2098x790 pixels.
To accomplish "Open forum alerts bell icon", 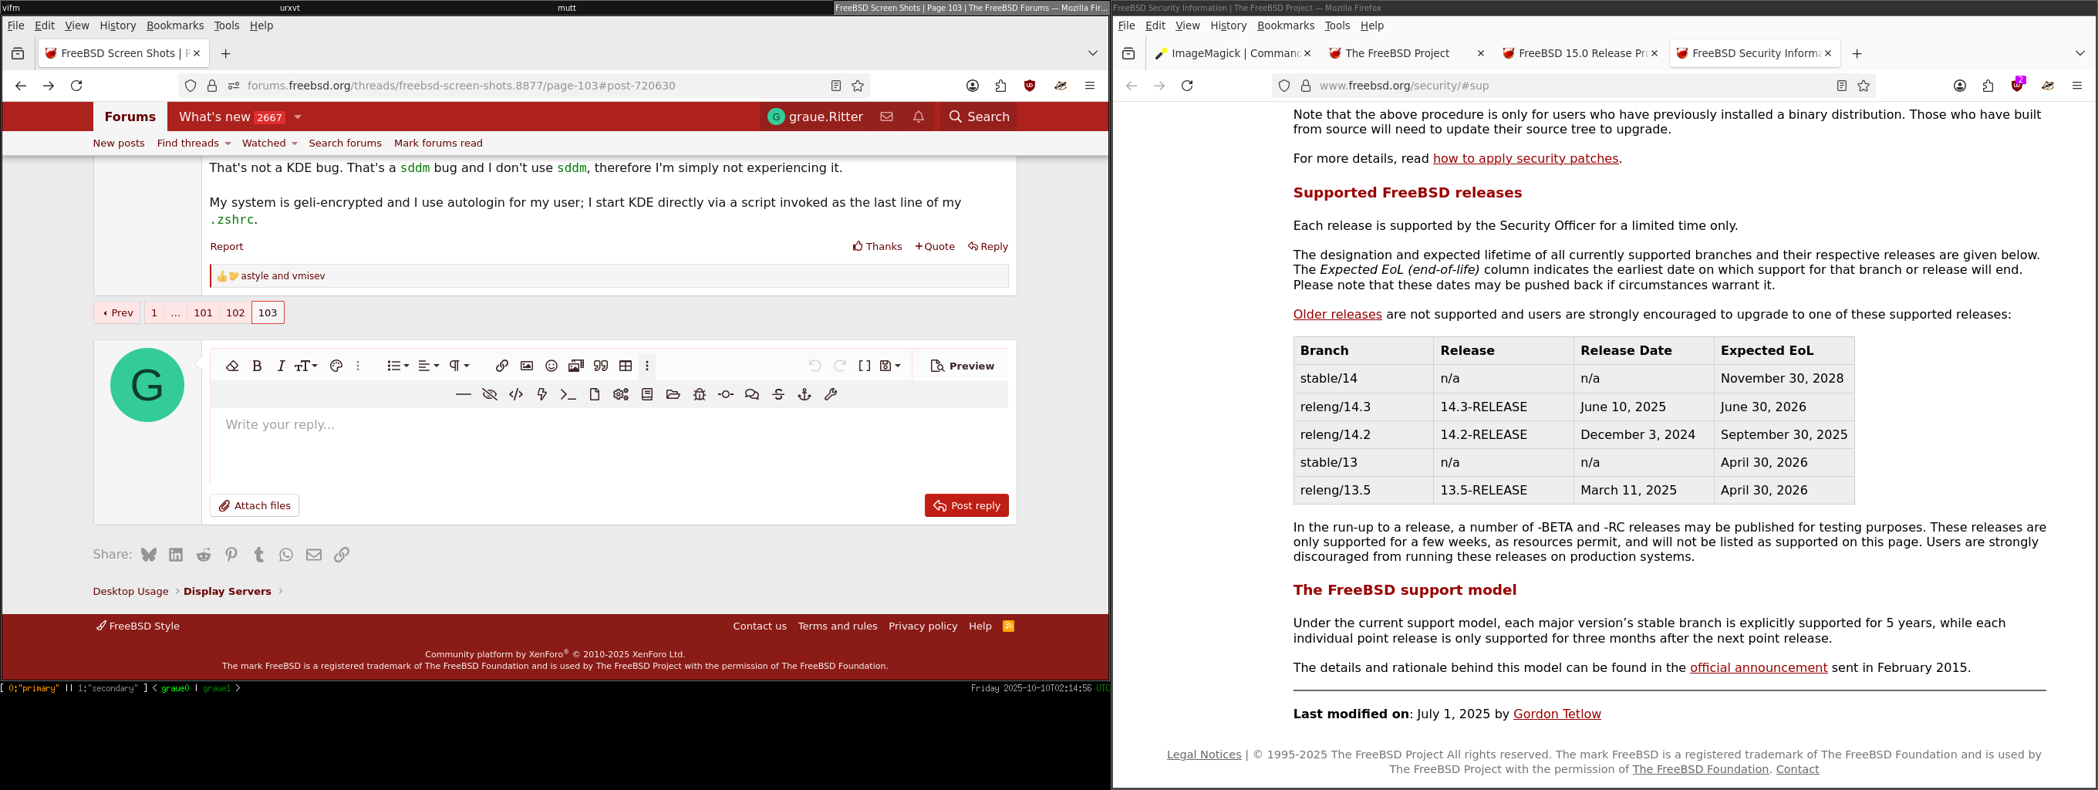I will 918,117.
